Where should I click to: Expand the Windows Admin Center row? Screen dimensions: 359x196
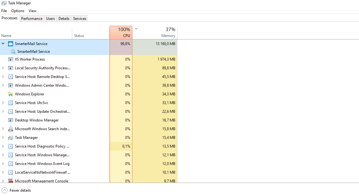tap(3, 85)
